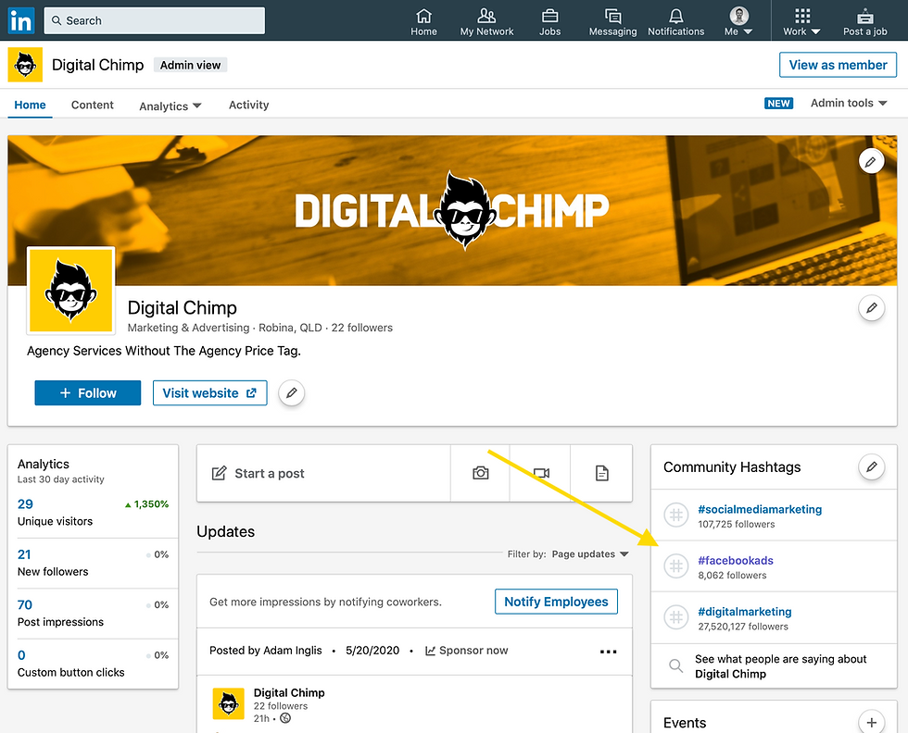The image size is (908, 733).
Task: Click Sponsor now link
Action: pyautogui.click(x=467, y=651)
